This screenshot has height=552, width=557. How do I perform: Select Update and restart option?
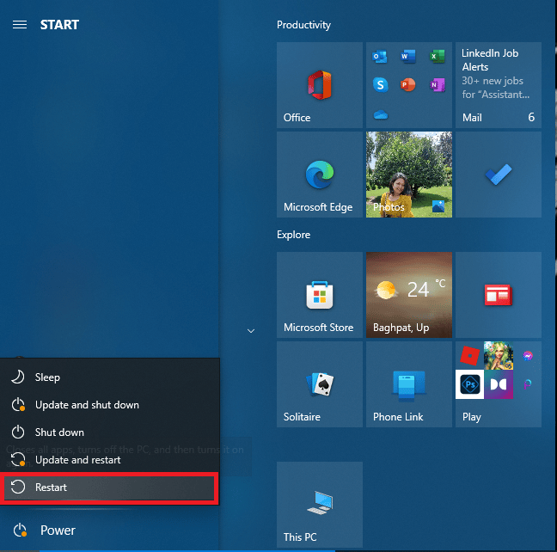click(x=110, y=460)
